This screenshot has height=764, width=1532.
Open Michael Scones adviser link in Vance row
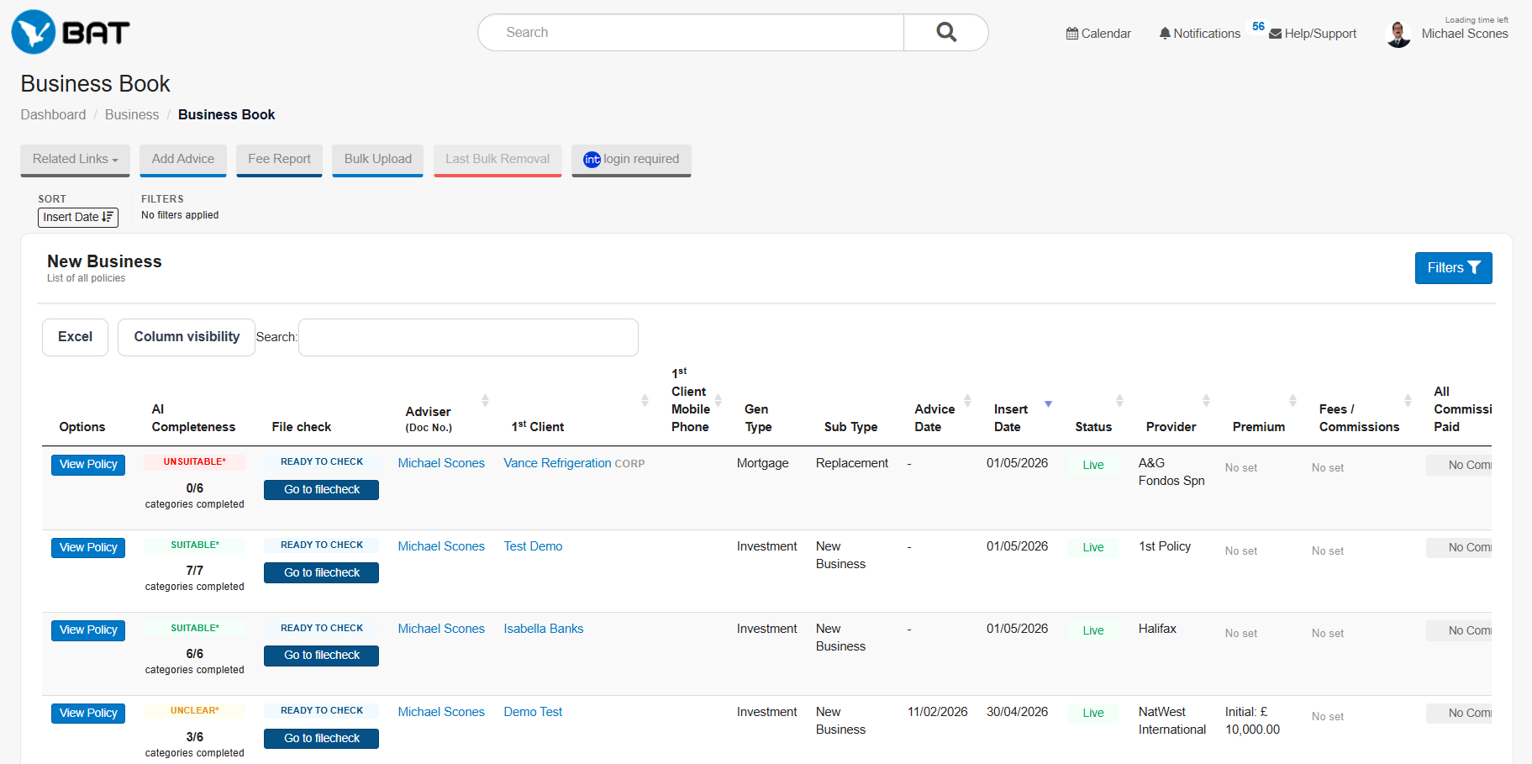click(441, 463)
